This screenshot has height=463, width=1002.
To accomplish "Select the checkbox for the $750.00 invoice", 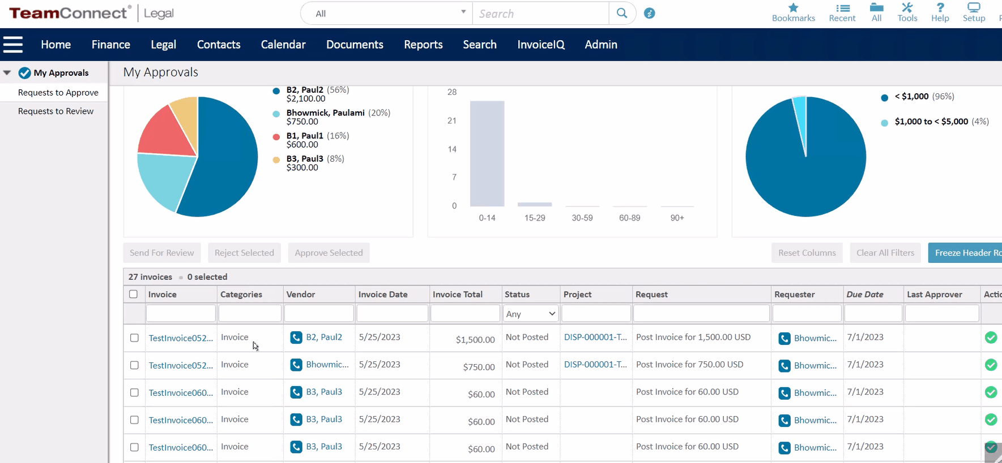I will tap(134, 365).
